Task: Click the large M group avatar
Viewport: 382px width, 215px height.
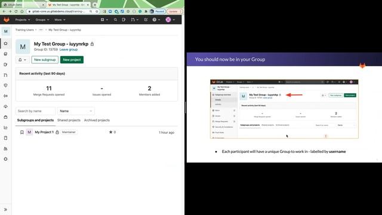Action: (x=23, y=47)
